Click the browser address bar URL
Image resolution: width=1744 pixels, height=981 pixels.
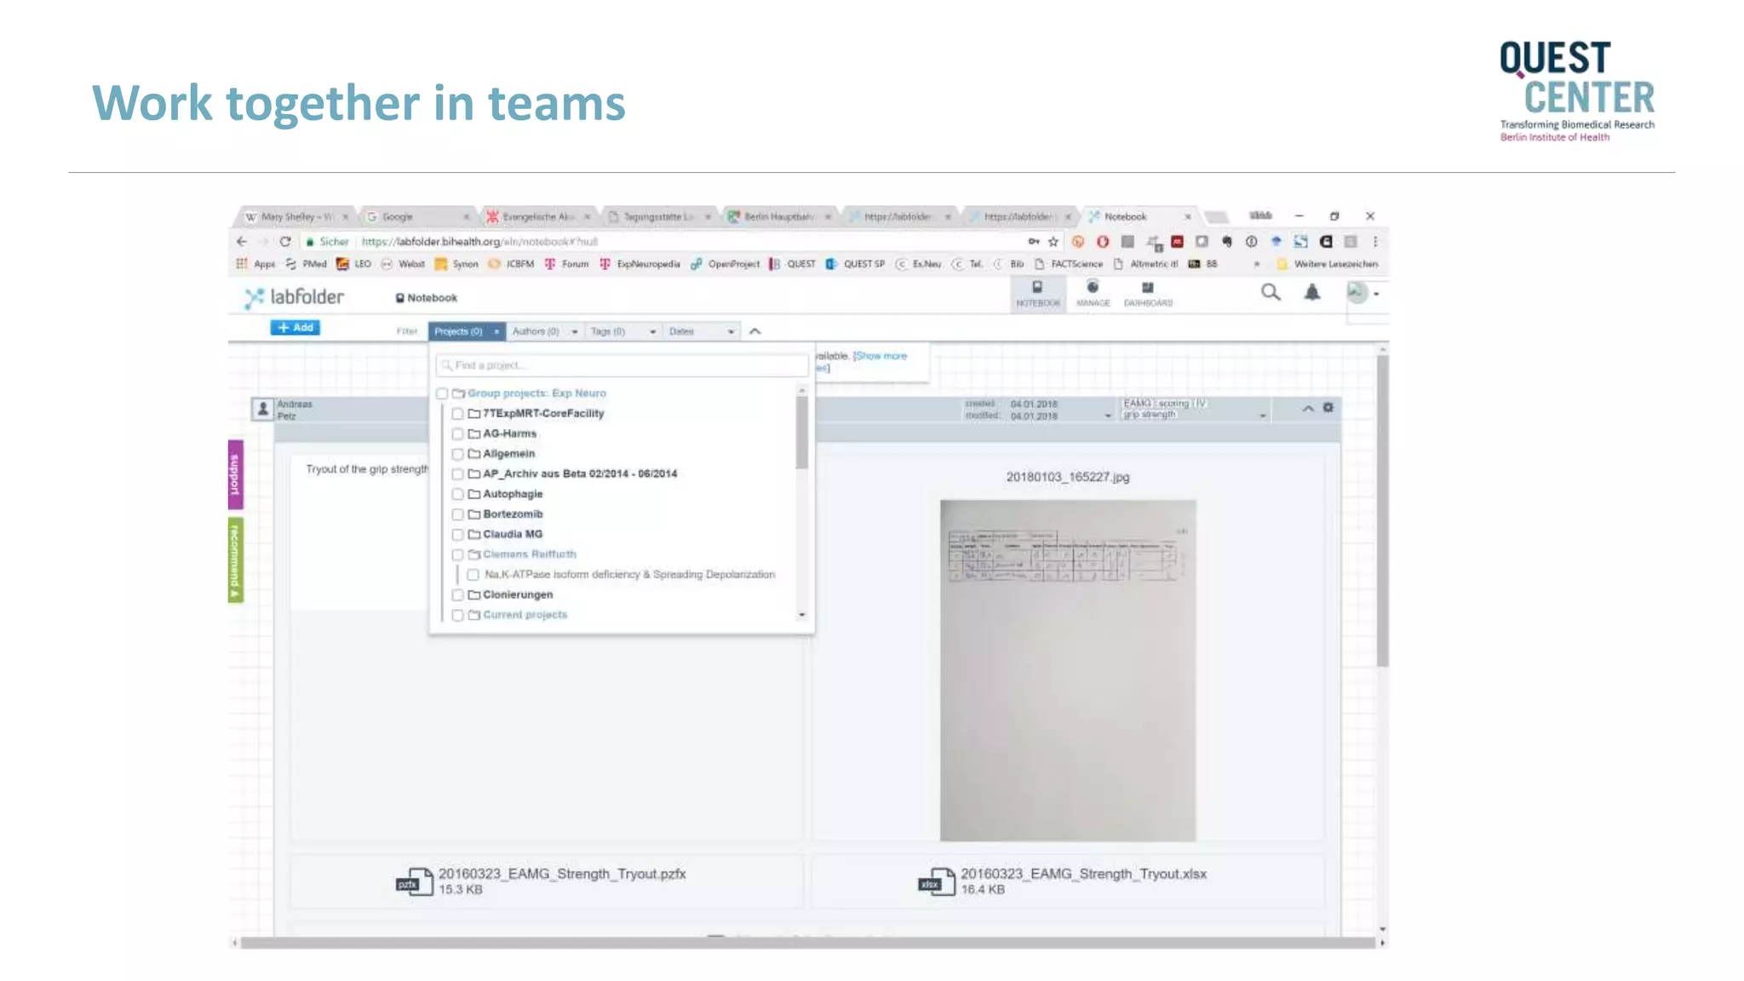click(x=480, y=242)
